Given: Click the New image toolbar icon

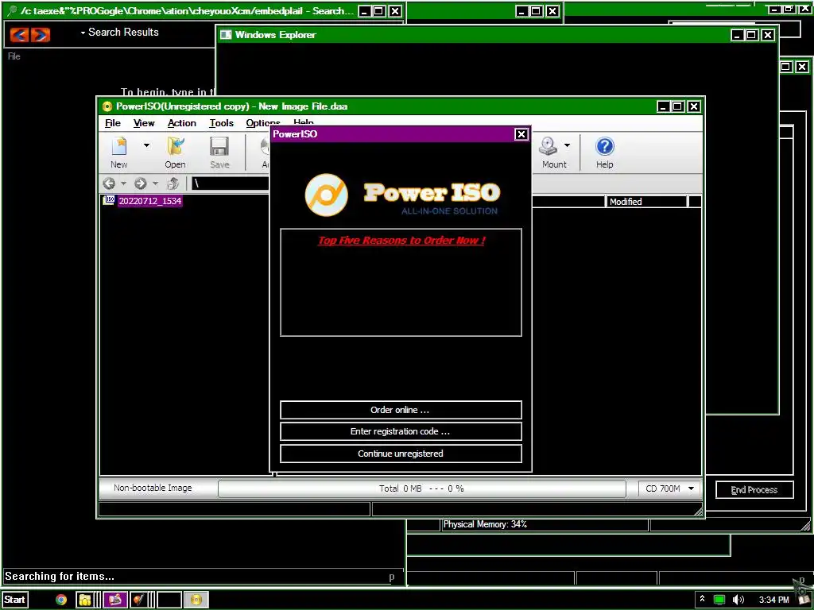Looking at the screenshot, I should click(119, 147).
